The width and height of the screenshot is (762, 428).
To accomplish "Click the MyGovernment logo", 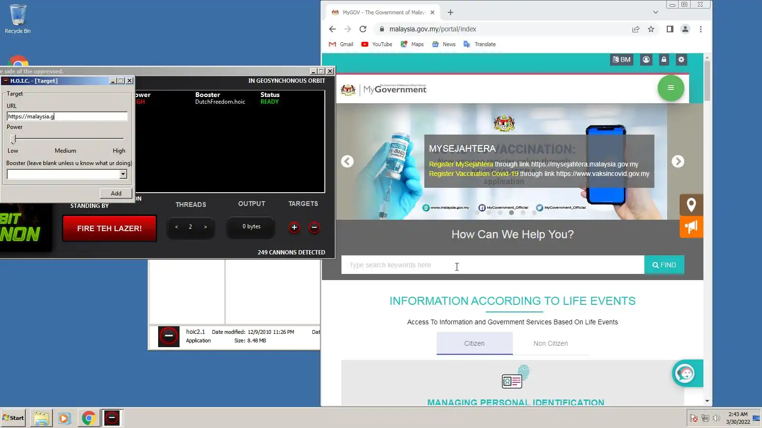I will pyautogui.click(x=384, y=89).
